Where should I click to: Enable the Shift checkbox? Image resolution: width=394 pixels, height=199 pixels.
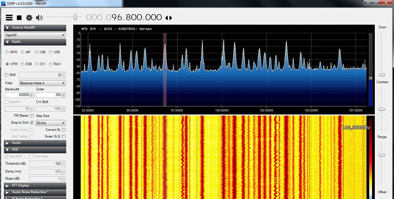[x=7, y=75]
